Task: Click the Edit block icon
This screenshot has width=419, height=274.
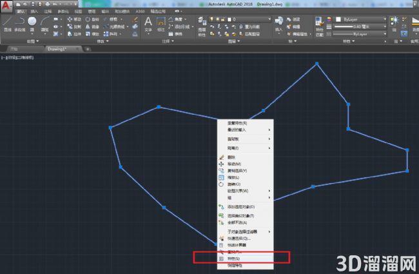Action: [293, 26]
